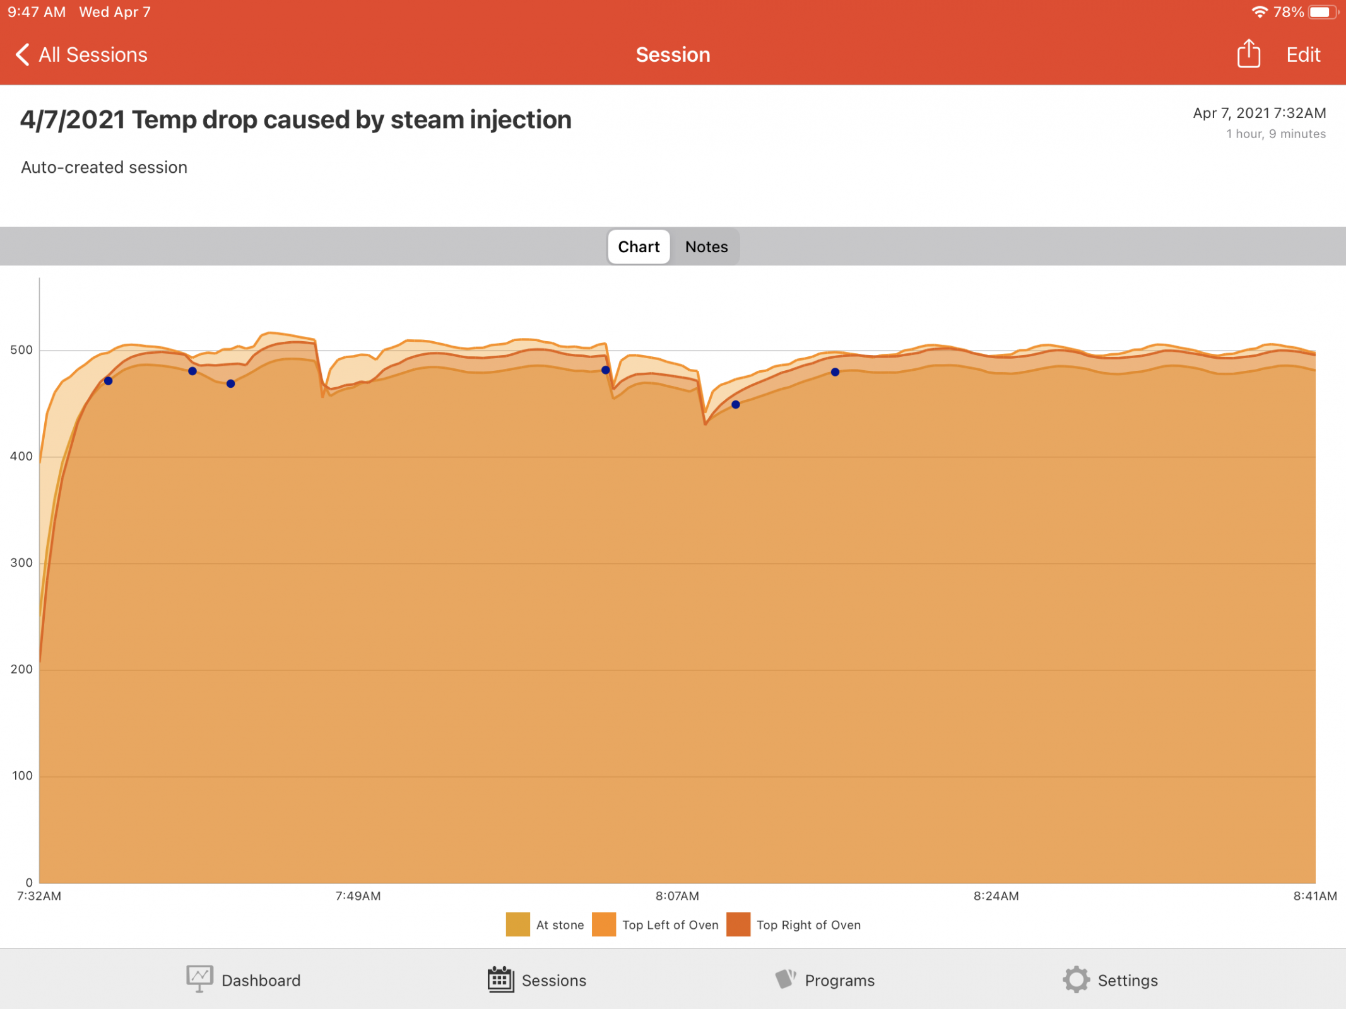
Task: Tap the Auto-created session description
Action: click(104, 167)
